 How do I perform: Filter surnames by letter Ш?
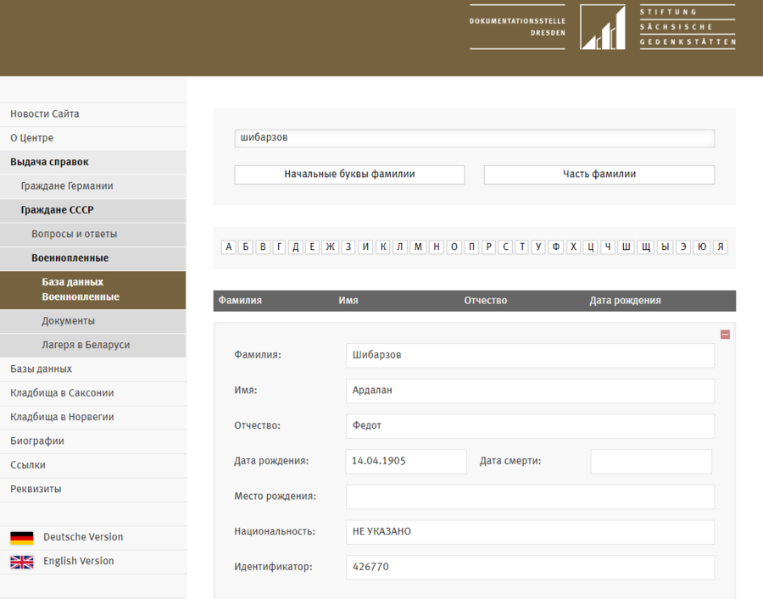pos(626,247)
